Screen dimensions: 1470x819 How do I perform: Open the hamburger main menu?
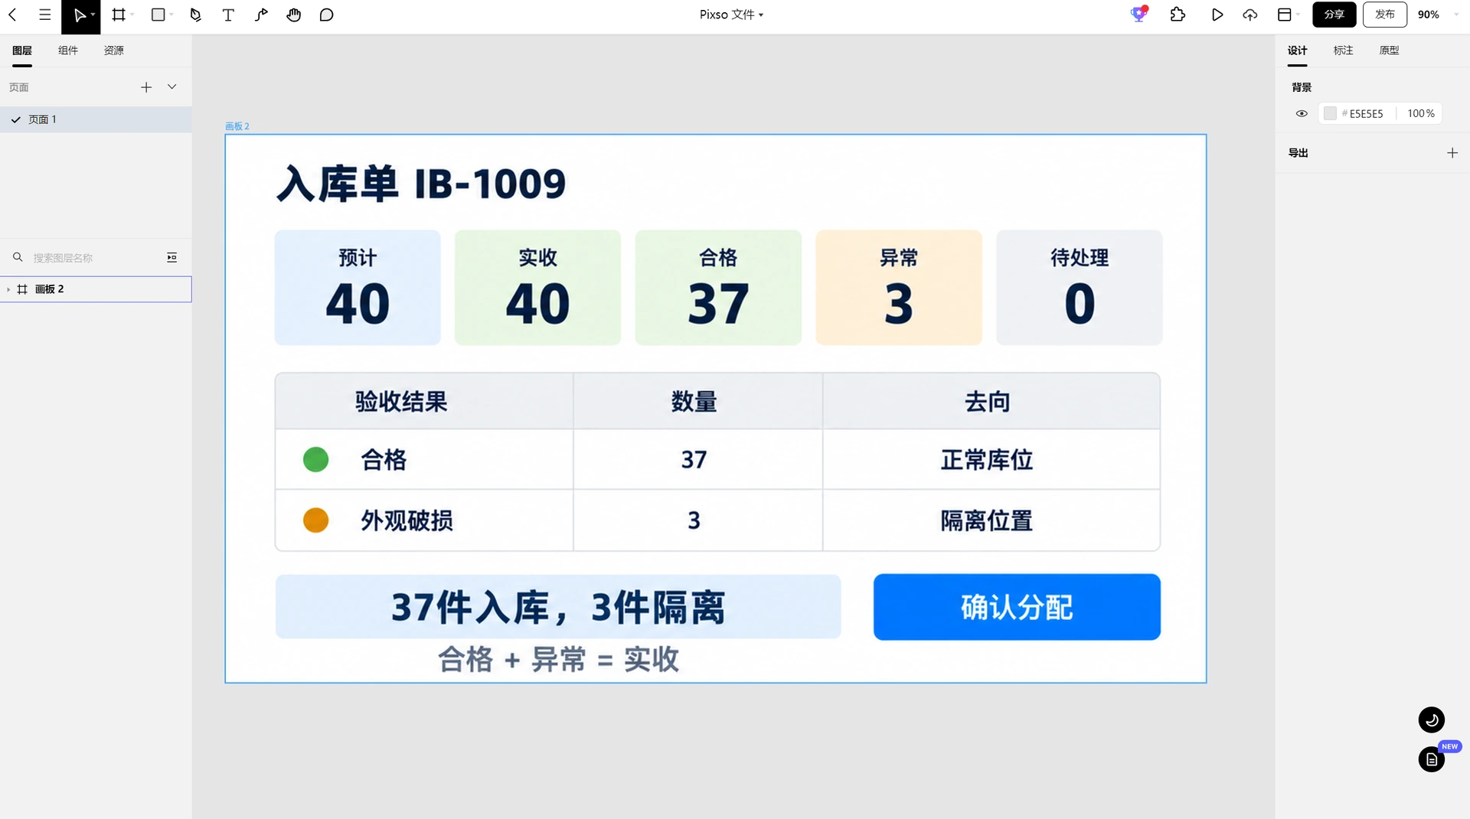[x=44, y=15]
